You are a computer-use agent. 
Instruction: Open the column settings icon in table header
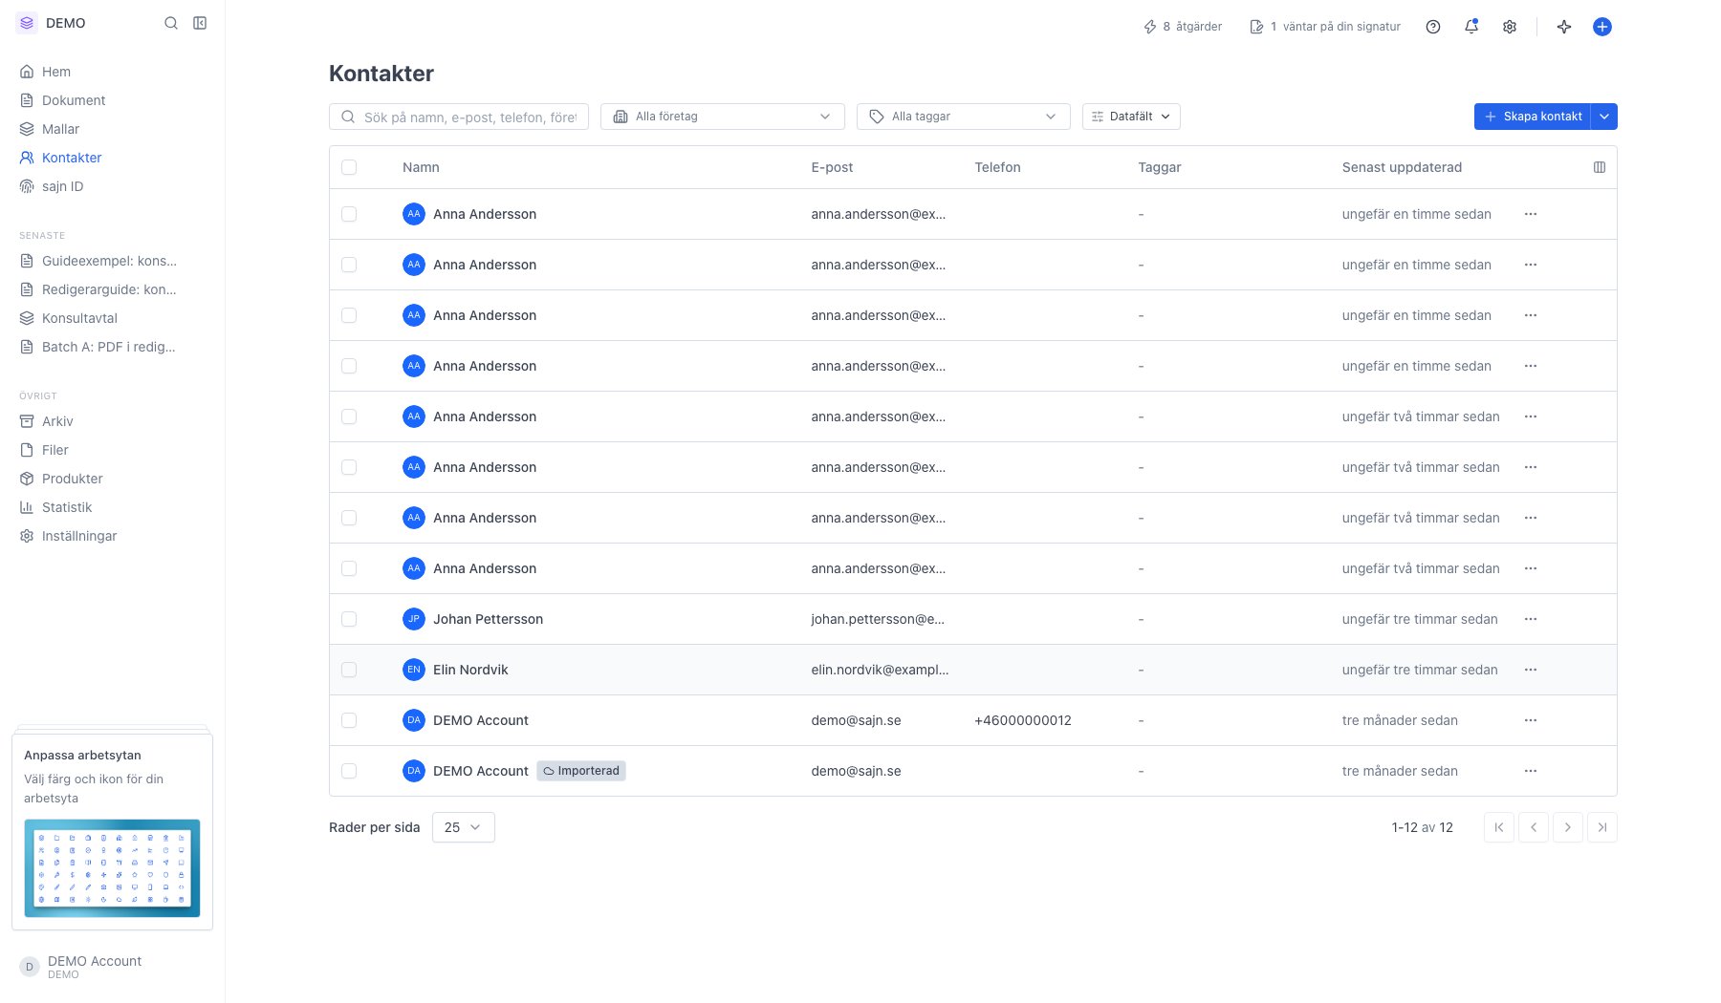click(x=1600, y=167)
